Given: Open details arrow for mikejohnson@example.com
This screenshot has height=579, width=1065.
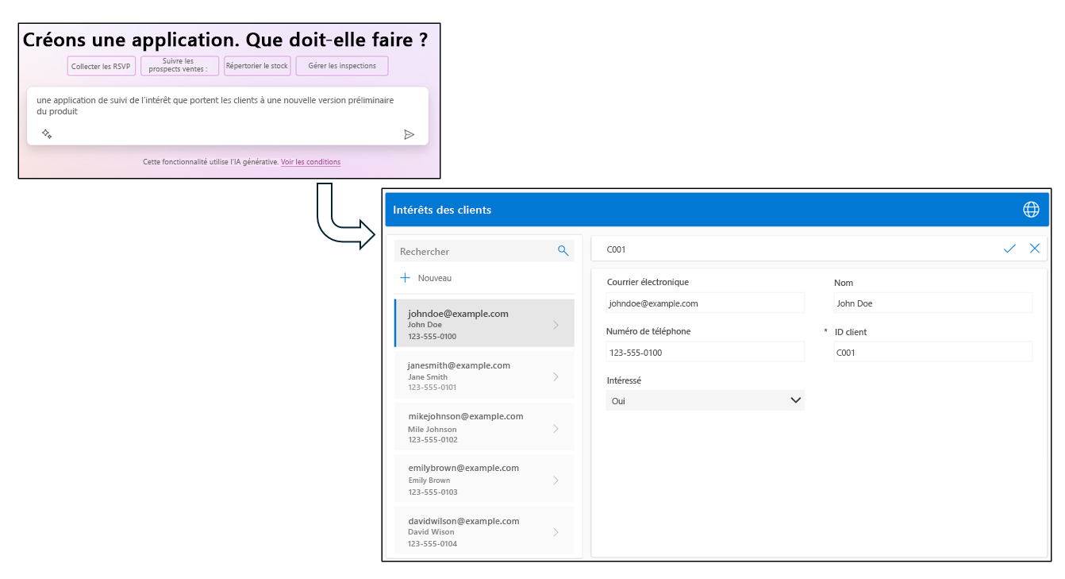Looking at the screenshot, I should (556, 428).
